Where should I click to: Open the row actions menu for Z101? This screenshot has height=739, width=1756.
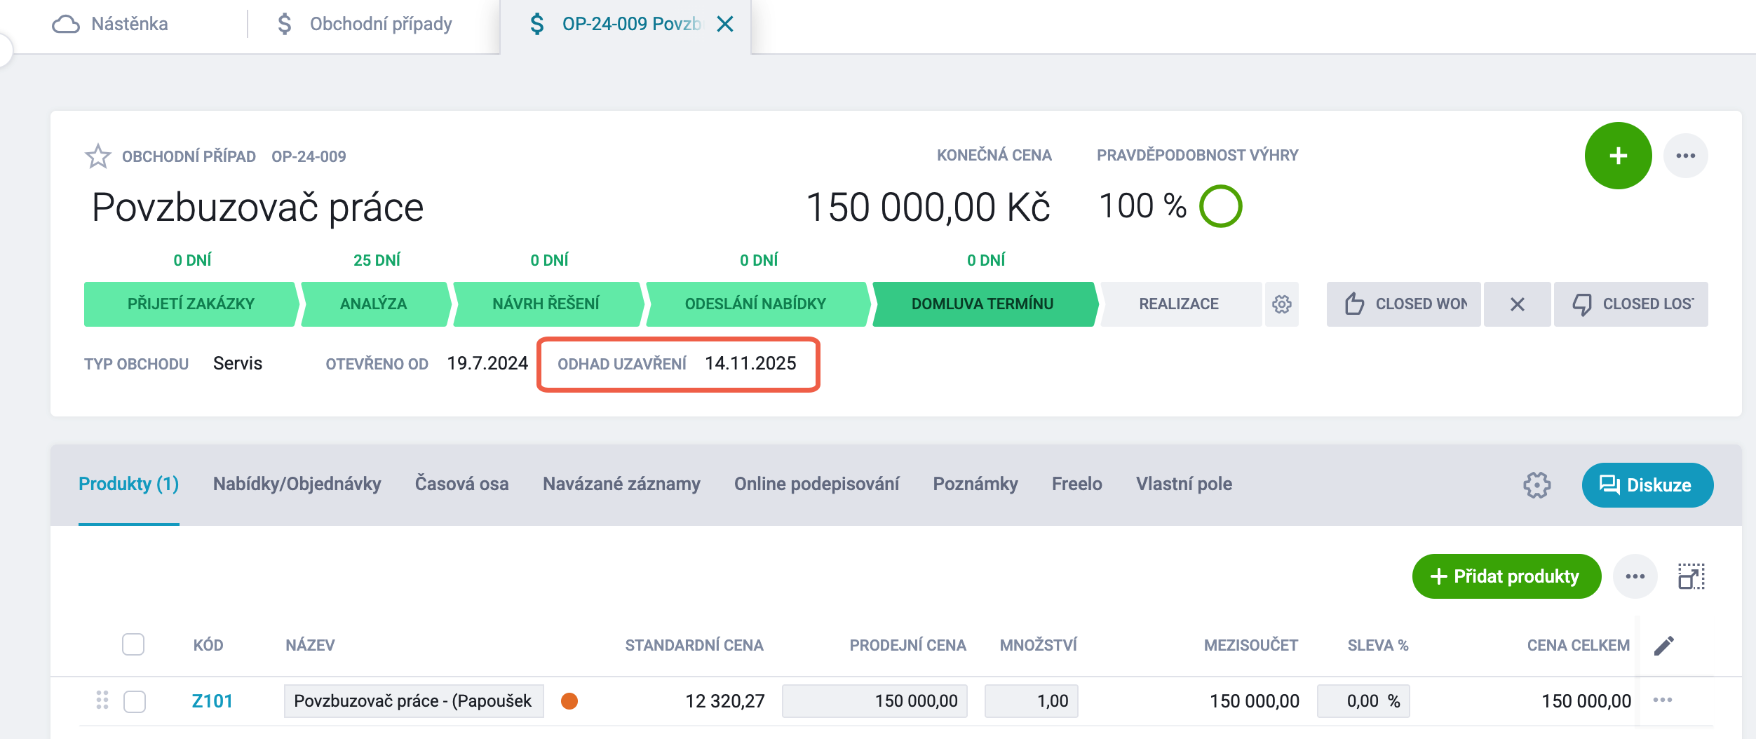(1663, 700)
